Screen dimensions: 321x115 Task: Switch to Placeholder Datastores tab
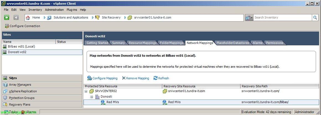pos(233,43)
